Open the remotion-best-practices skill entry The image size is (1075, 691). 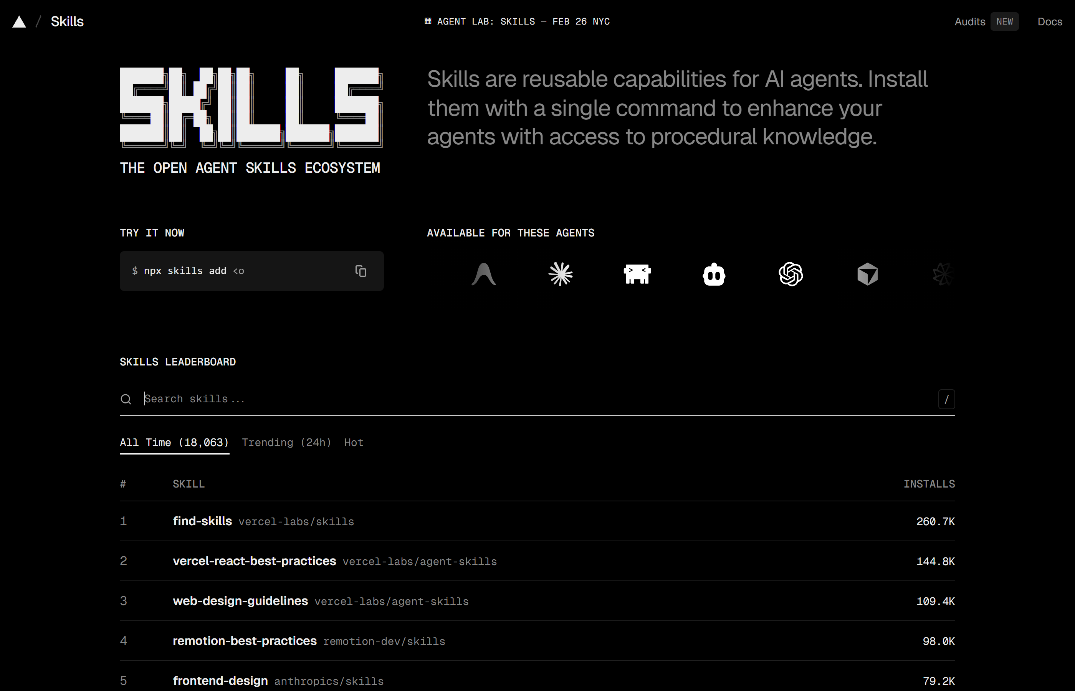pos(245,641)
